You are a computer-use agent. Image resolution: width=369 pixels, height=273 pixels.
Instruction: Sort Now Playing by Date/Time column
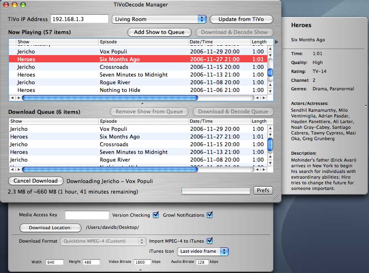click(219, 42)
